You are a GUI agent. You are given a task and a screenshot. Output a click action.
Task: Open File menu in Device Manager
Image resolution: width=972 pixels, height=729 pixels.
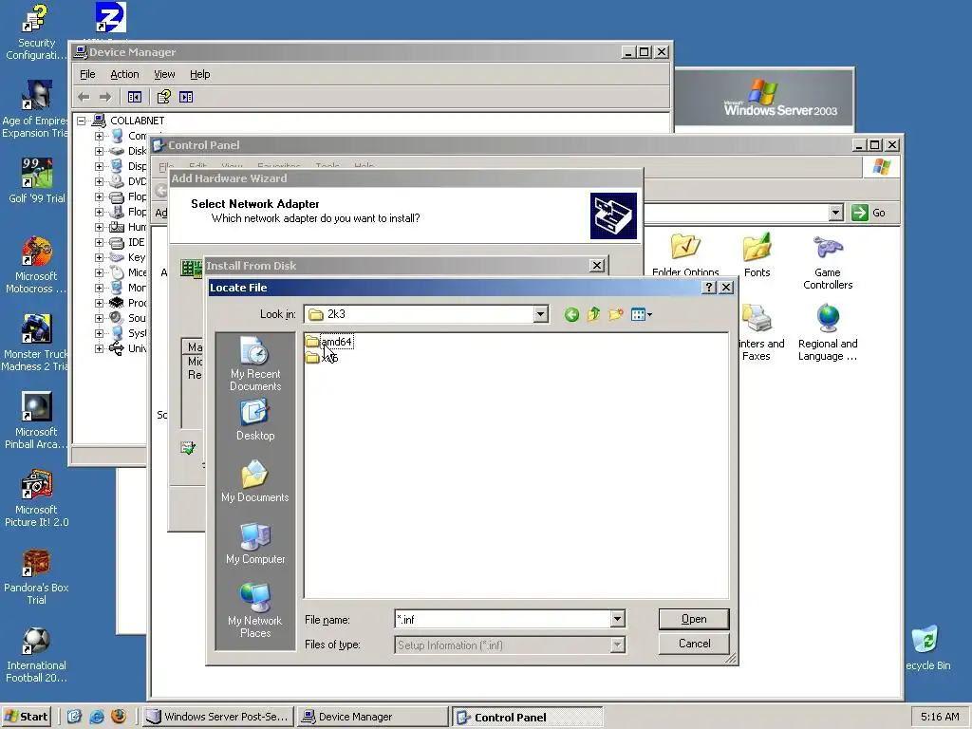(x=87, y=74)
